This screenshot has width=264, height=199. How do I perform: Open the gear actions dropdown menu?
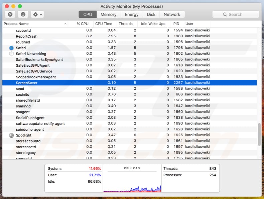tap(37, 14)
